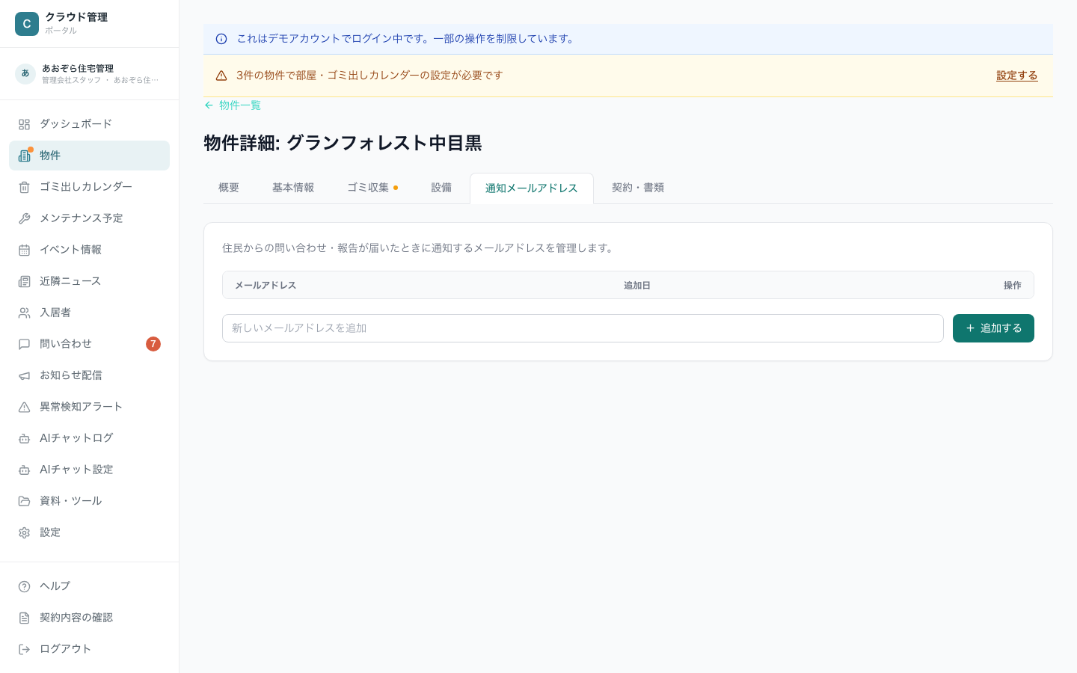Open お知らせ配信 in the sidebar
The height and width of the screenshot is (673, 1077).
(90, 375)
